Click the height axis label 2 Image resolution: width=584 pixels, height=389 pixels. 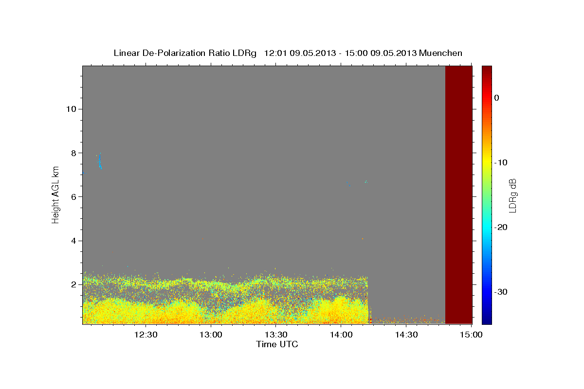point(73,284)
